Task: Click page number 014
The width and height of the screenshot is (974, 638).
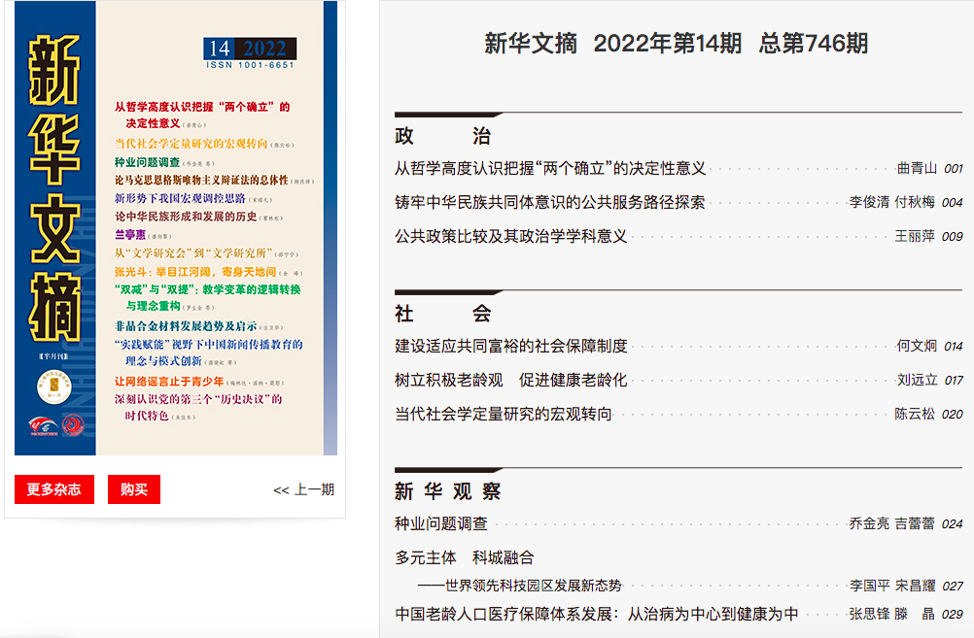Action: pos(954,347)
